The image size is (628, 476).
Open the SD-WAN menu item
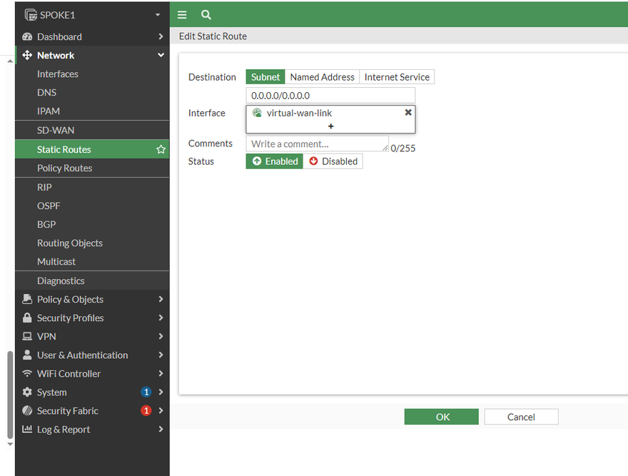(56, 130)
